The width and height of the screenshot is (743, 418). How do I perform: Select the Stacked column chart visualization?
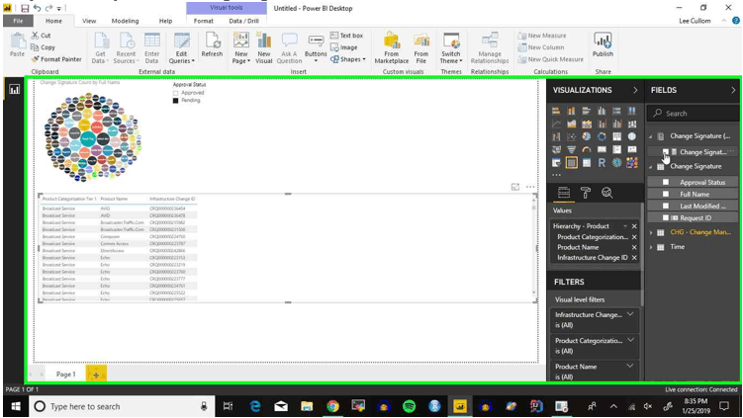pyautogui.click(x=572, y=111)
